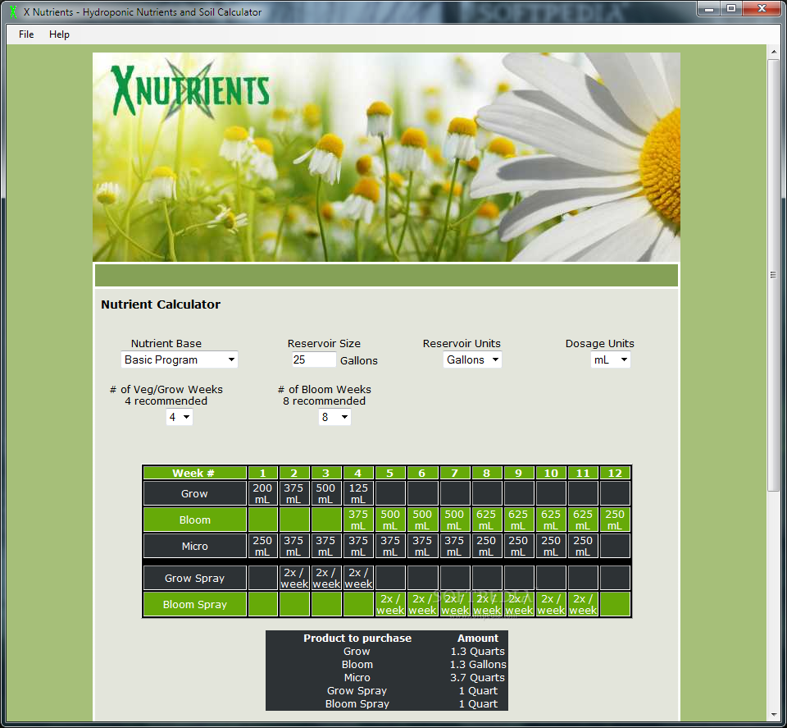Minimize the X Nutrients window
This screenshot has height=728, width=787.
pyautogui.click(x=708, y=8)
